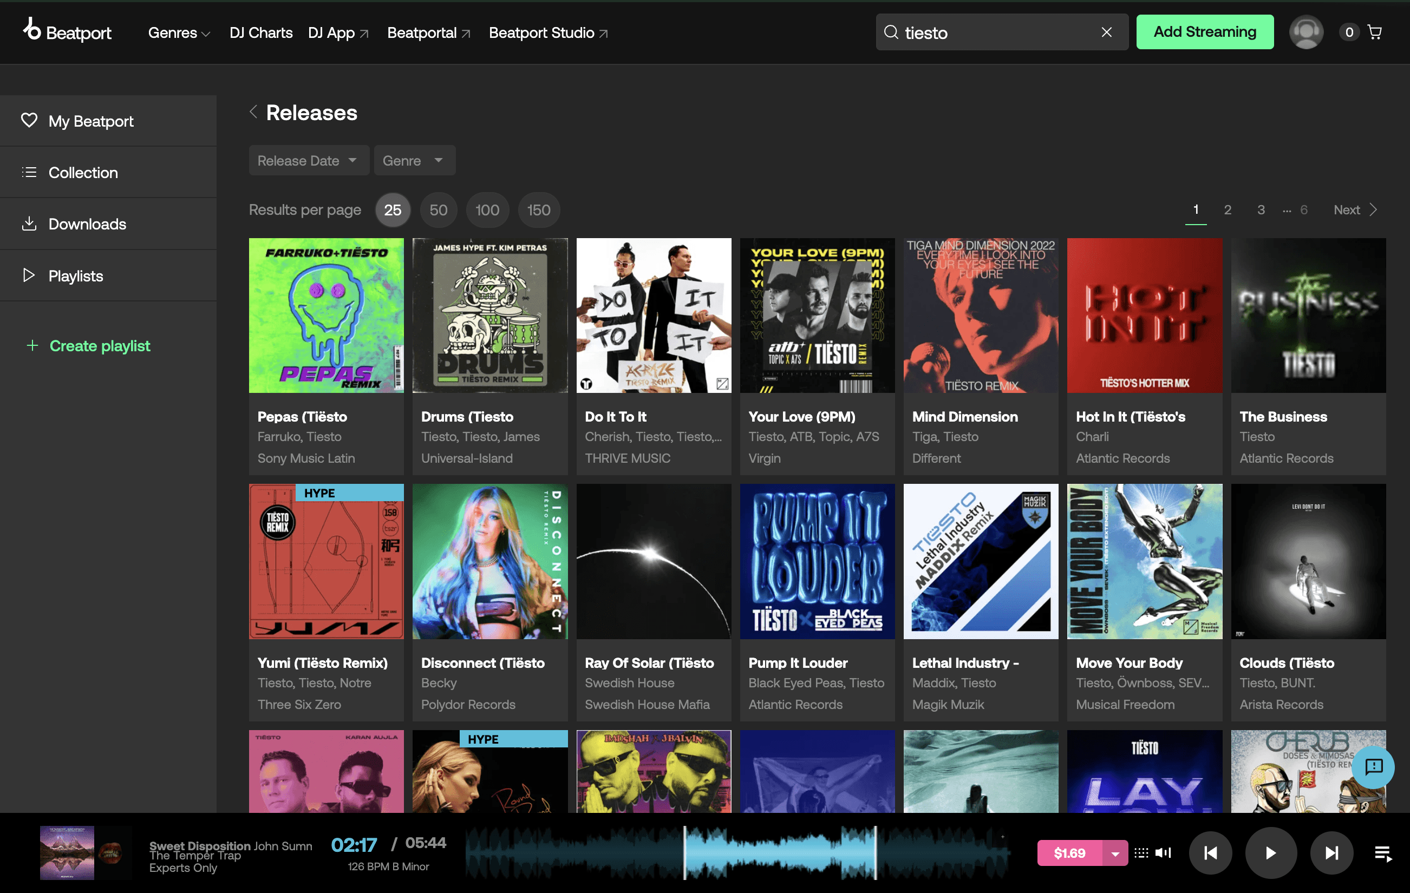Click the Add Streaming button
This screenshot has width=1410, height=893.
[1205, 32]
